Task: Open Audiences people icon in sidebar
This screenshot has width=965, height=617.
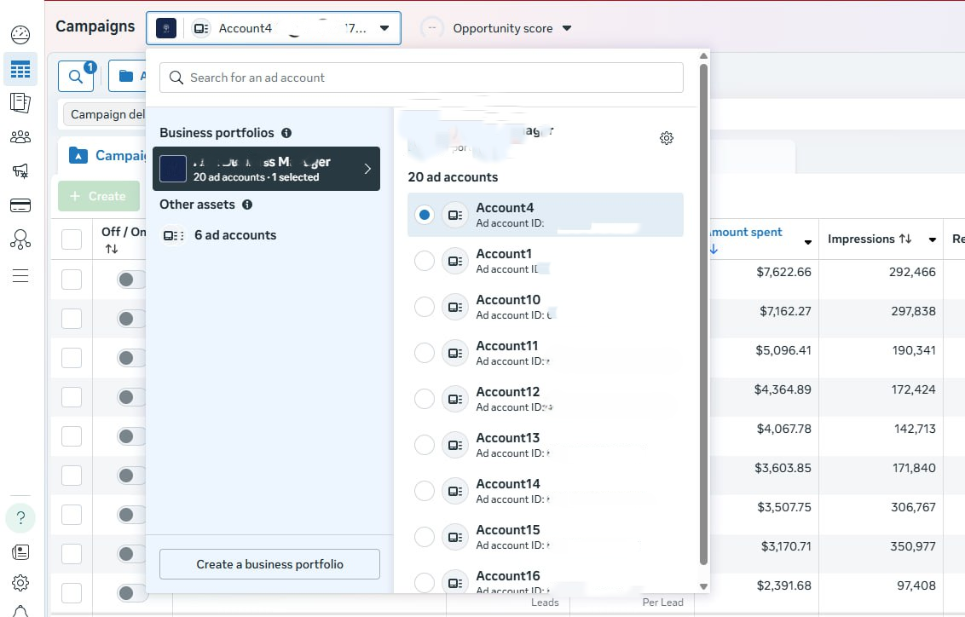Action: click(20, 137)
